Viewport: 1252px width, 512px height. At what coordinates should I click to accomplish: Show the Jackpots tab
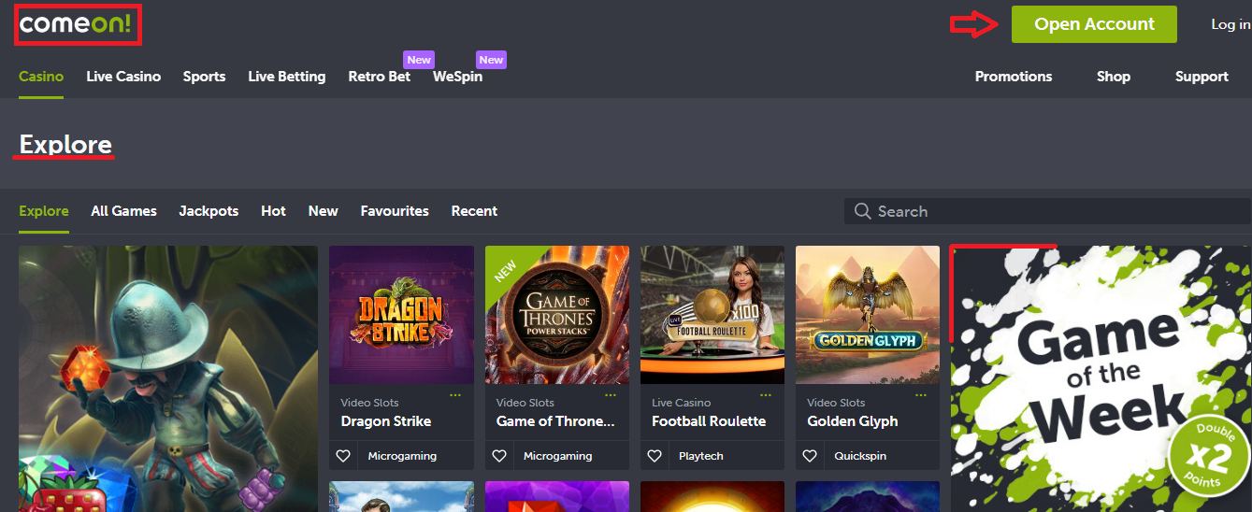(x=209, y=211)
